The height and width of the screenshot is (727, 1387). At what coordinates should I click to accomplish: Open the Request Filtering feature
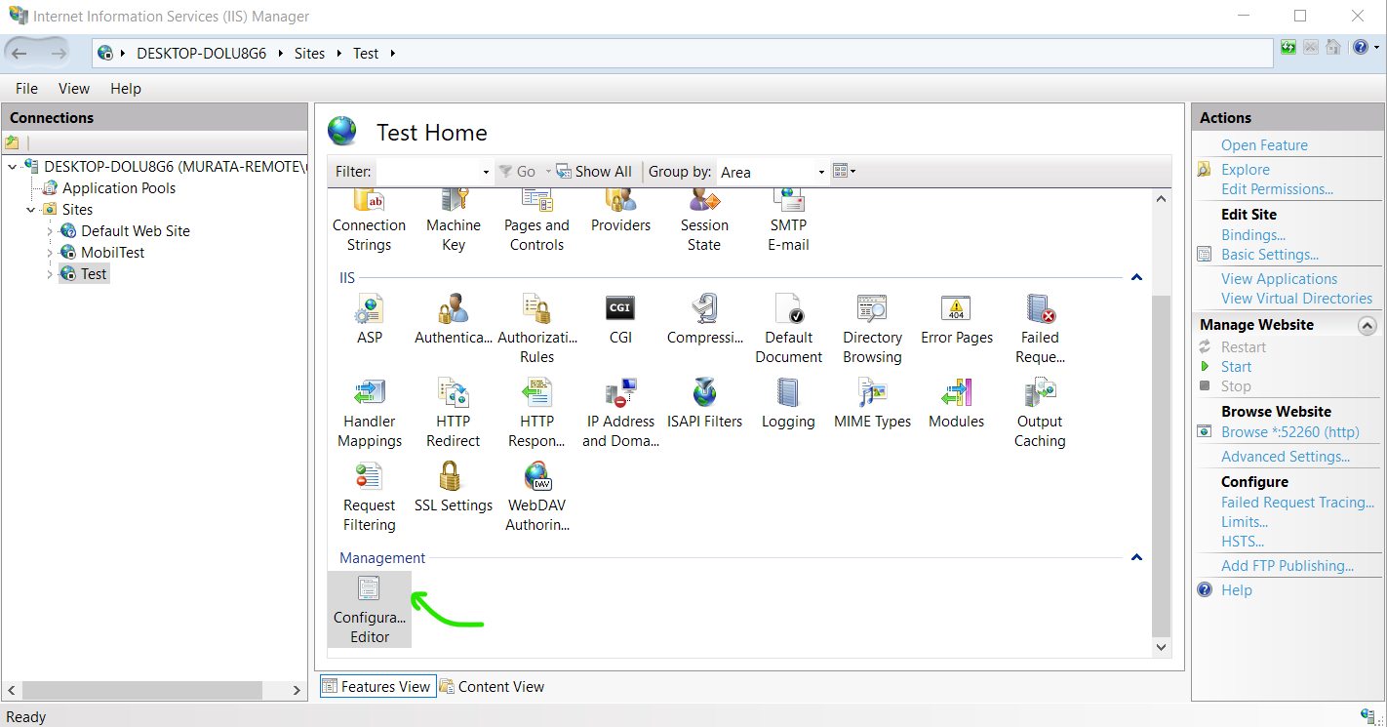pyautogui.click(x=370, y=497)
